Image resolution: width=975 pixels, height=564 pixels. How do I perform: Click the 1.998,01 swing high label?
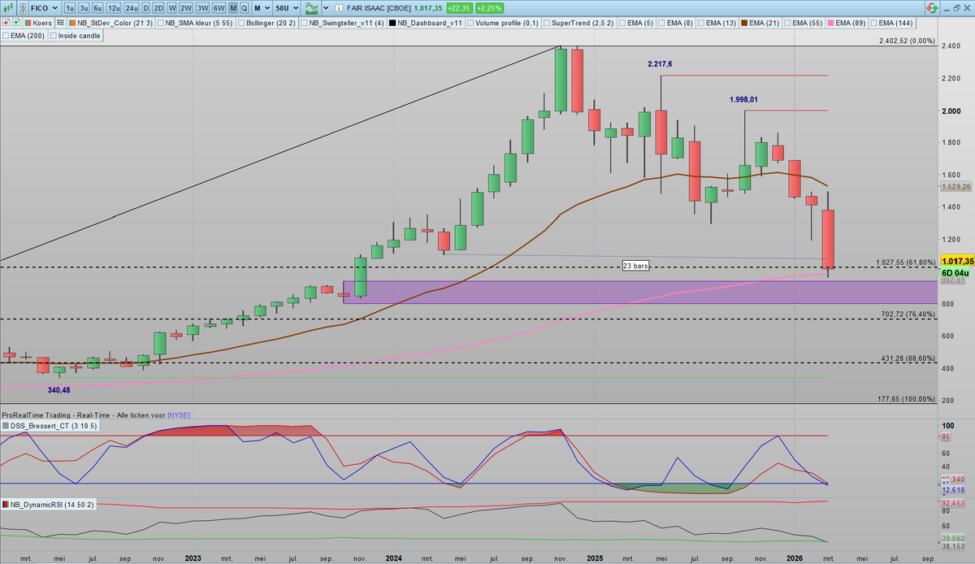click(x=743, y=99)
